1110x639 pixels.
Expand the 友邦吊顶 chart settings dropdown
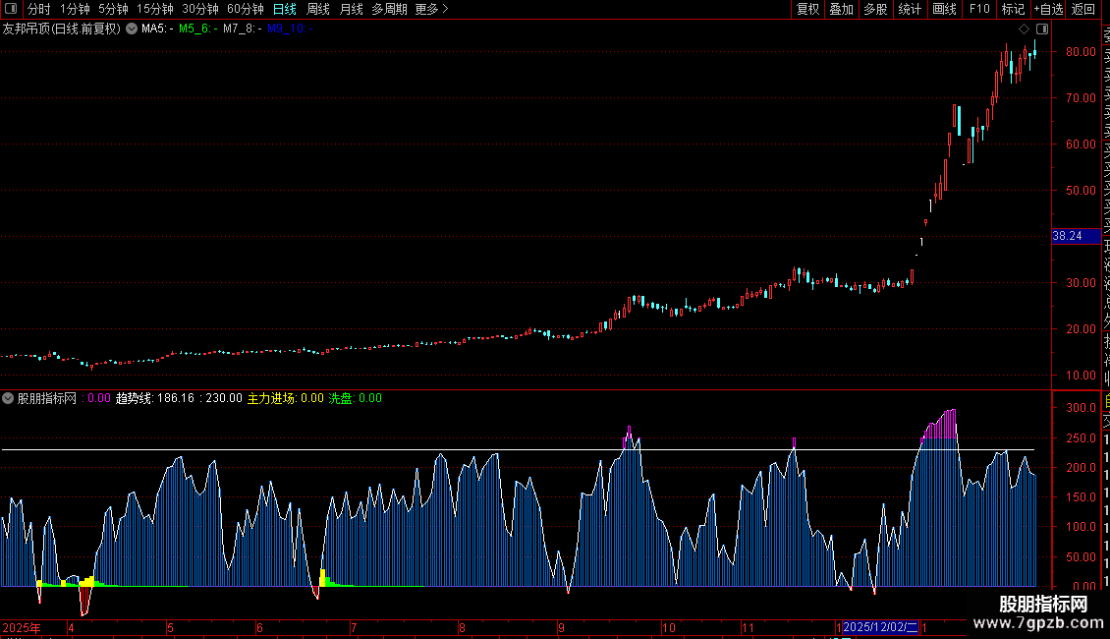point(132,29)
